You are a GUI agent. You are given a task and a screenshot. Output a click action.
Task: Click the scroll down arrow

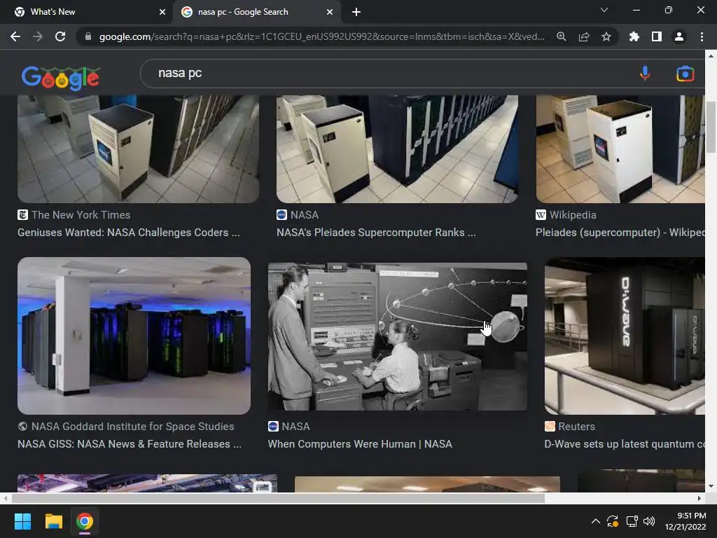click(x=711, y=486)
